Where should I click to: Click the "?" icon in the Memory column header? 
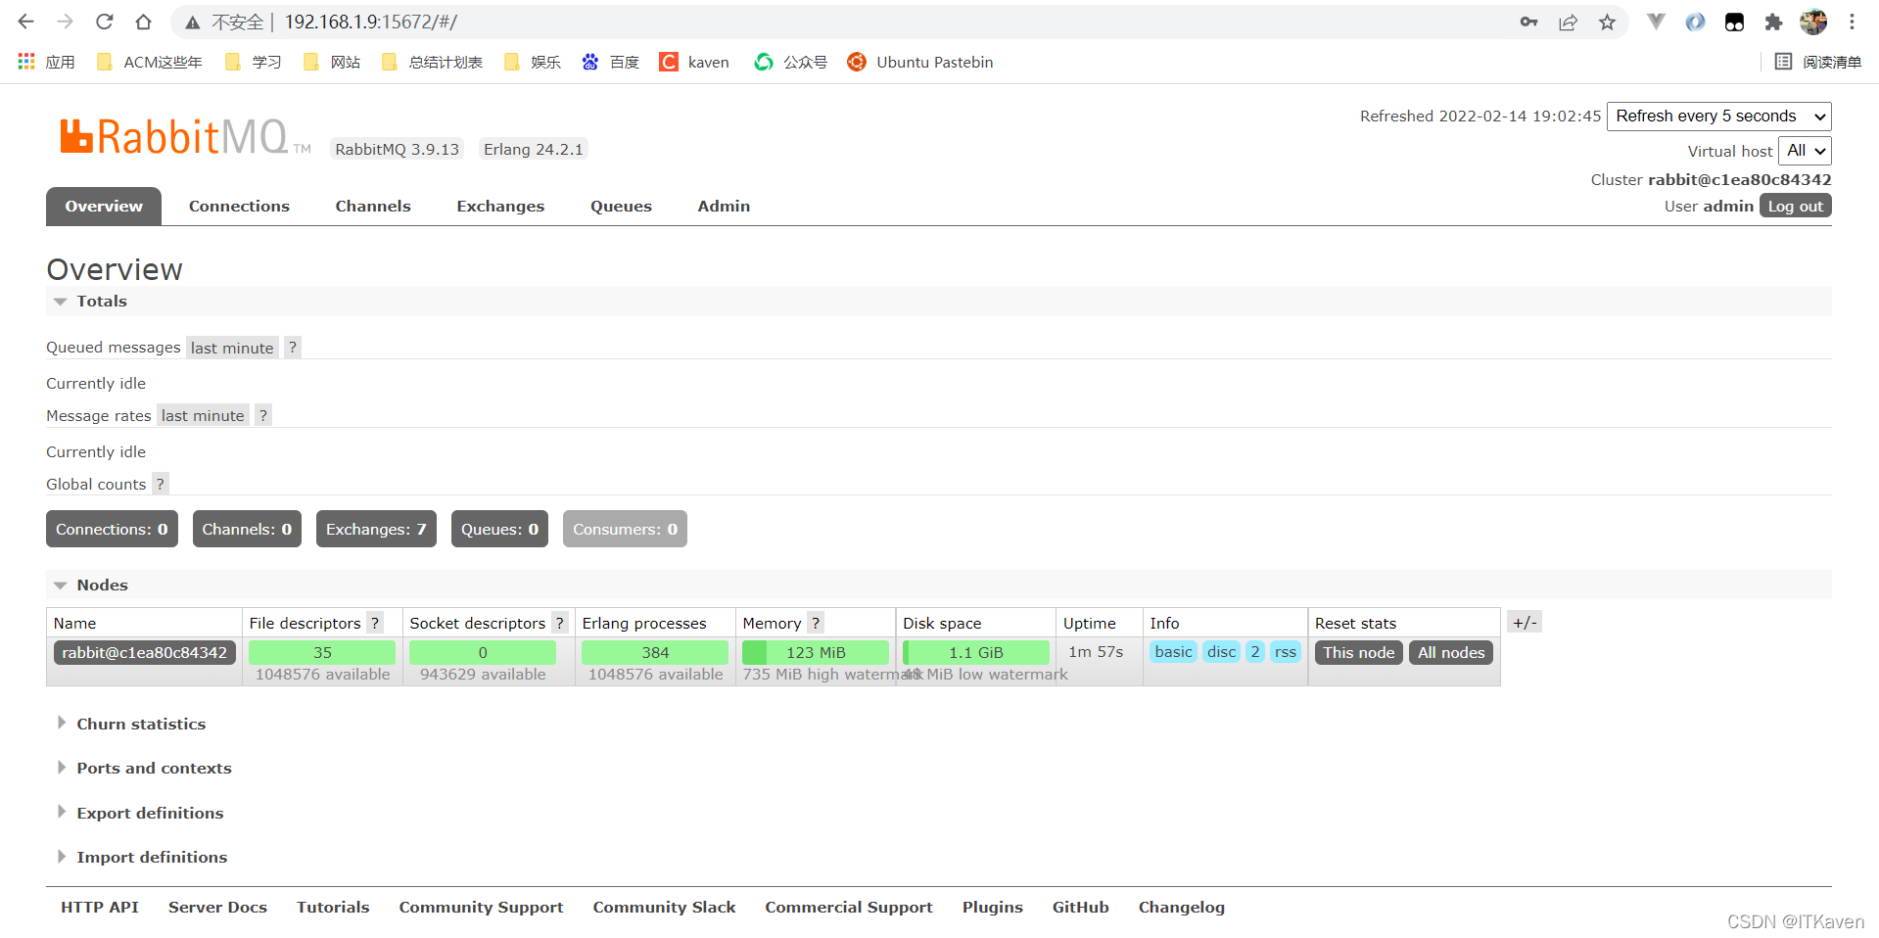[816, 623]
